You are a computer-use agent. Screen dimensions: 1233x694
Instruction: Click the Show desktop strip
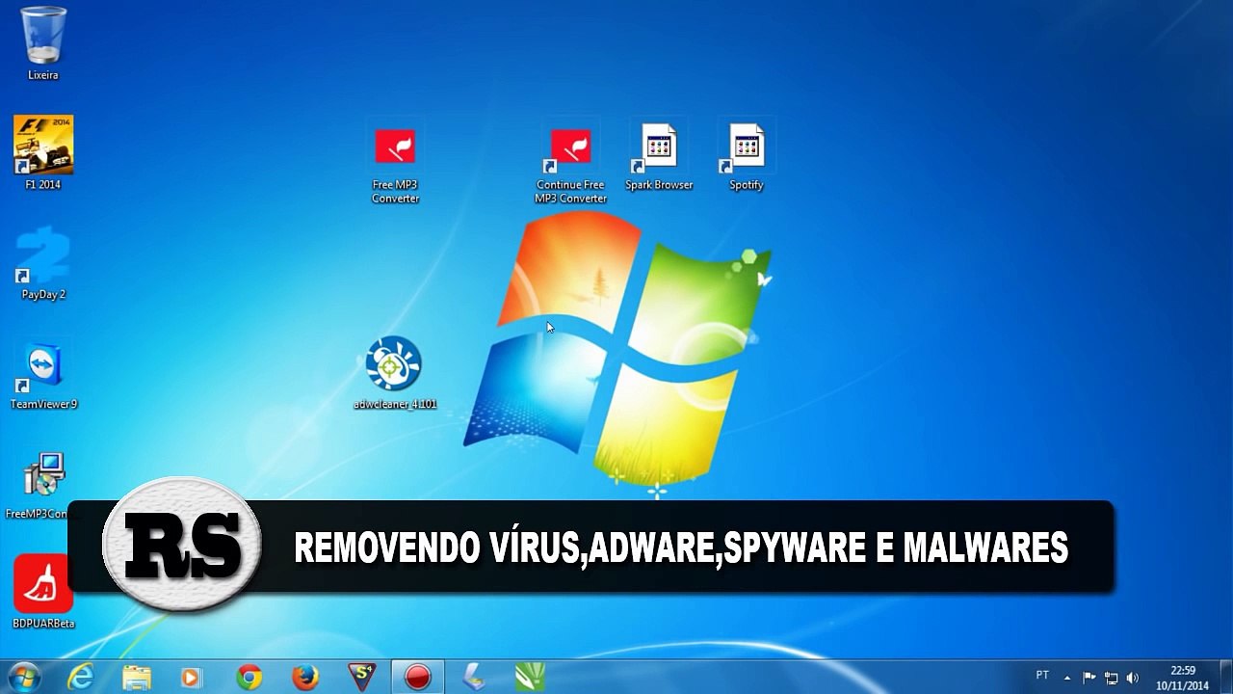tap(1225, 678)
